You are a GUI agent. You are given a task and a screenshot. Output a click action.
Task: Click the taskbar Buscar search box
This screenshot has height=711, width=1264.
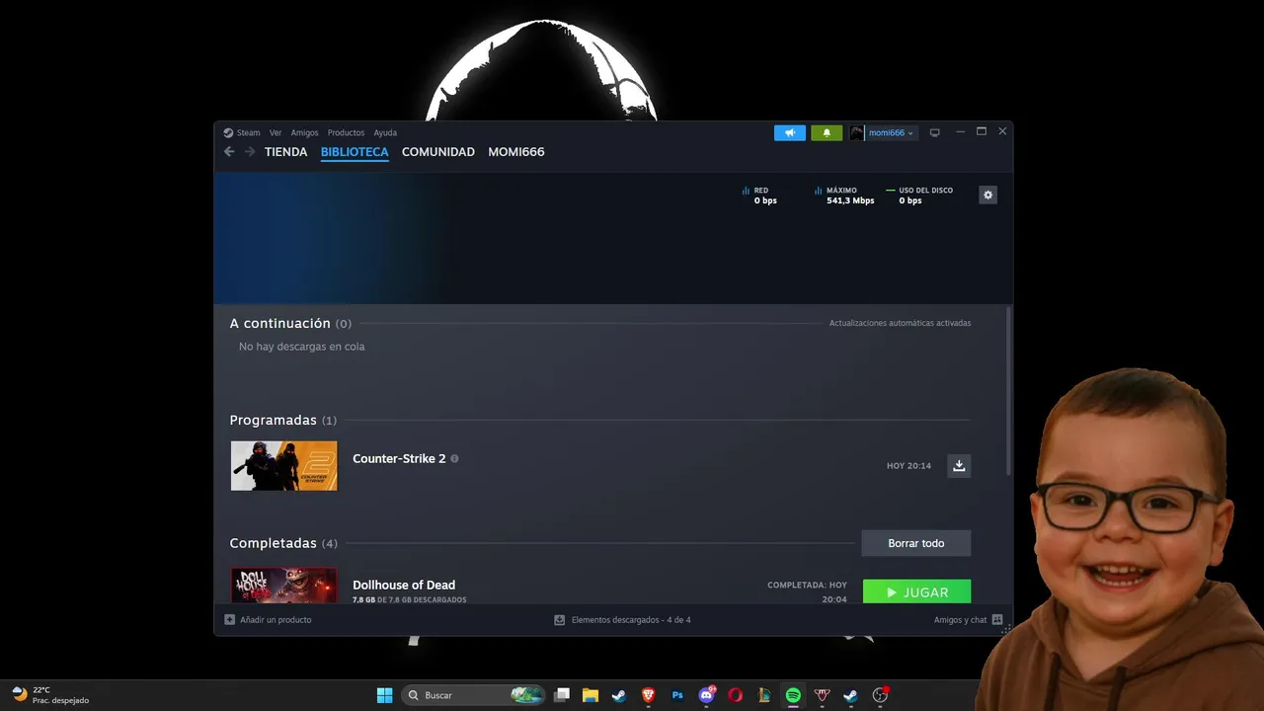click(474, 695)
